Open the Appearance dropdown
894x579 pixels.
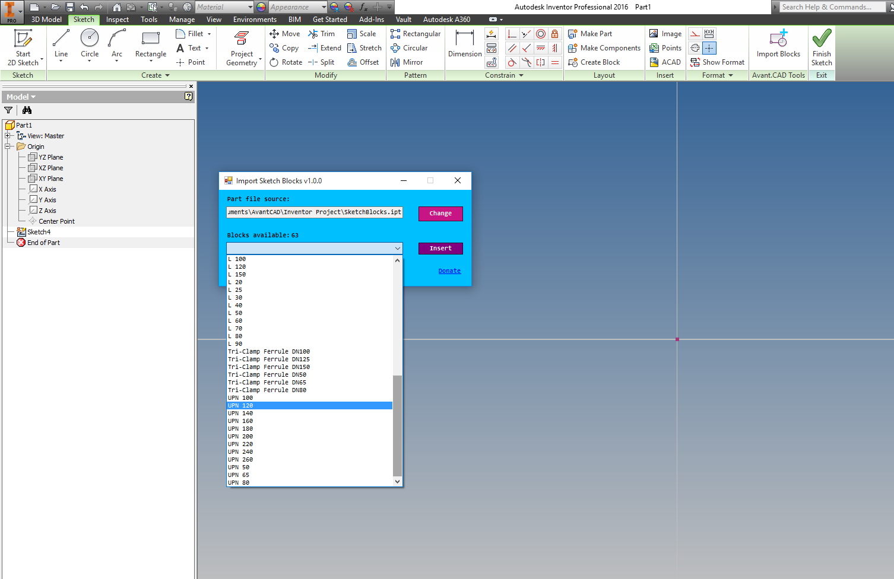[324, 7]
